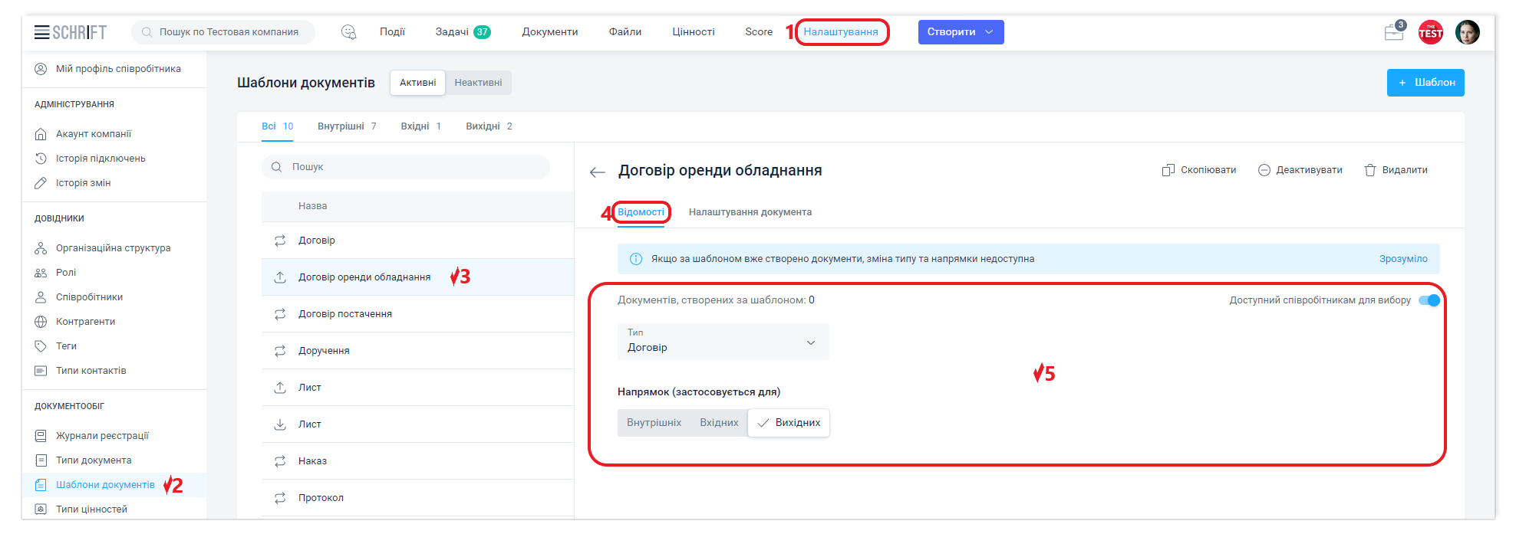Click the back arrow beside template title
The height and width of the screenshot is (534, 1516).
pyautogui.click(x=598, y=172)
